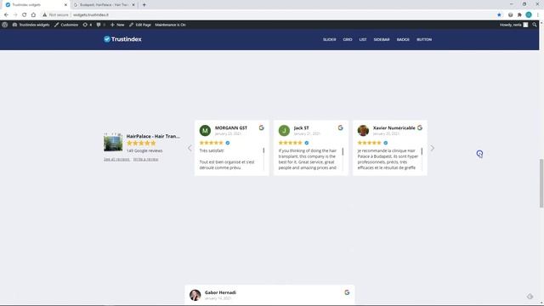Switch to the Budapest HairPalace tab

pos(104,5)
